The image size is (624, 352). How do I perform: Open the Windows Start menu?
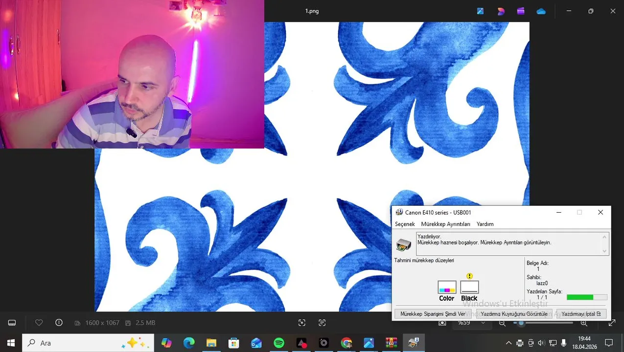point(11,343)
